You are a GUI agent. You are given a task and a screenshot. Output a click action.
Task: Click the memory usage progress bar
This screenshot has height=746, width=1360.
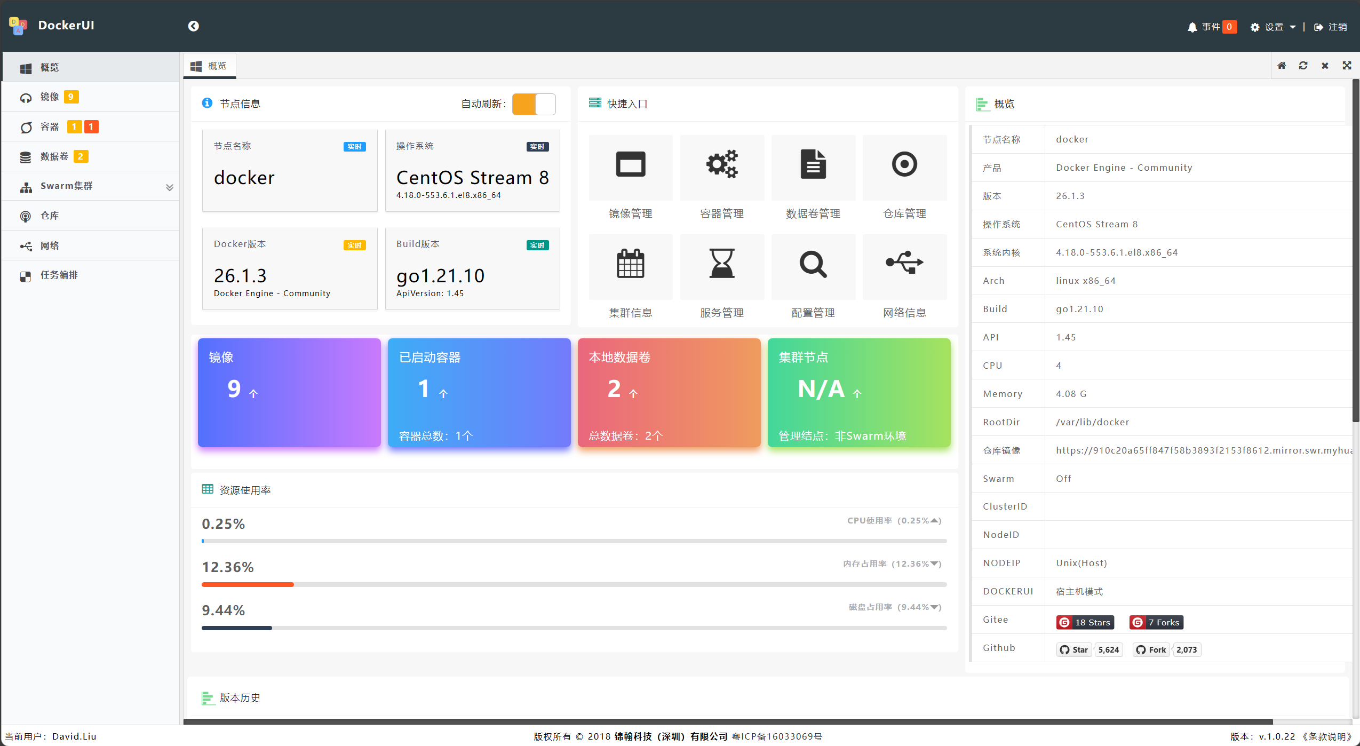click(574, 585)
